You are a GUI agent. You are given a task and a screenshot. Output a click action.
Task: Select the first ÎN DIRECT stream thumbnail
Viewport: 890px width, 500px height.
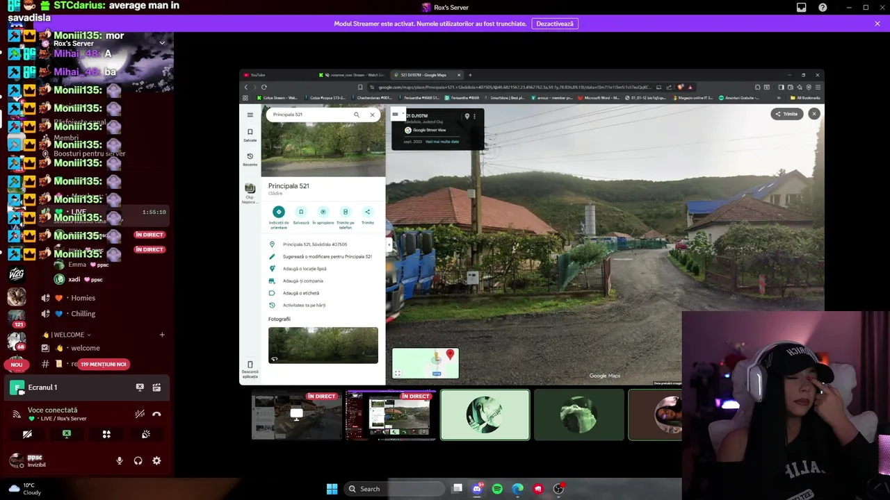tap(297, 415)
